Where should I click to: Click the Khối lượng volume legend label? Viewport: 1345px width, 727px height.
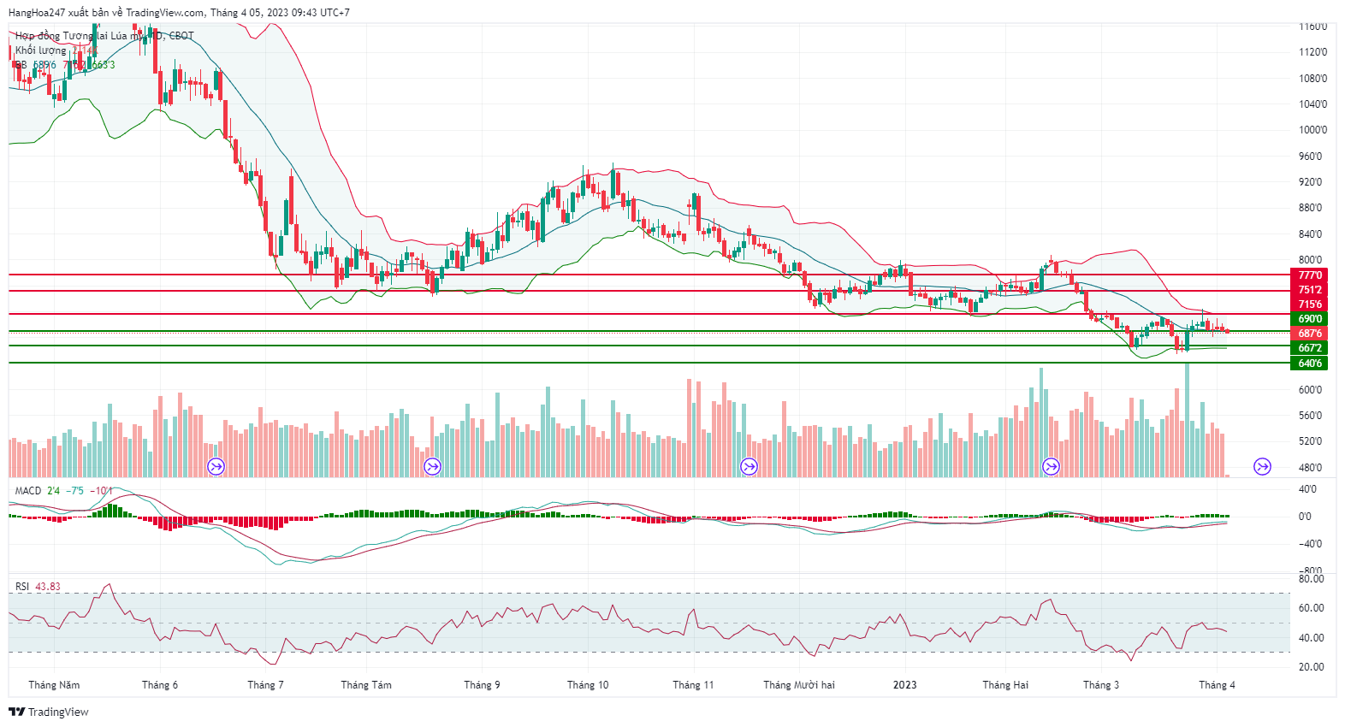coord(40,50)
